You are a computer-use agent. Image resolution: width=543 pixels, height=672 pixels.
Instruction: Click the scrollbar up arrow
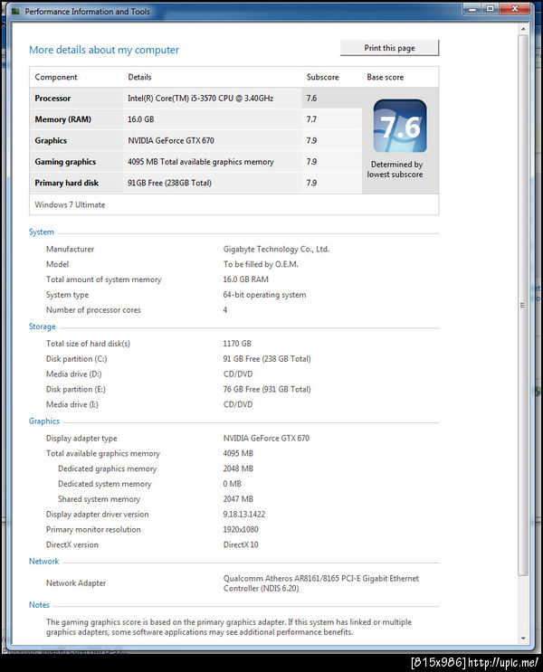pos(523,29)
